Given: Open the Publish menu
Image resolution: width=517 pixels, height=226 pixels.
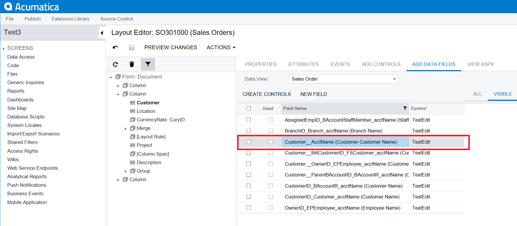Looking at the screenshot, I should 33,19.
